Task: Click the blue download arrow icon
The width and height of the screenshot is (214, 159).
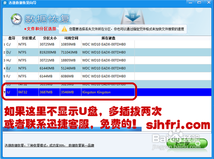Action: coord(133,16)
